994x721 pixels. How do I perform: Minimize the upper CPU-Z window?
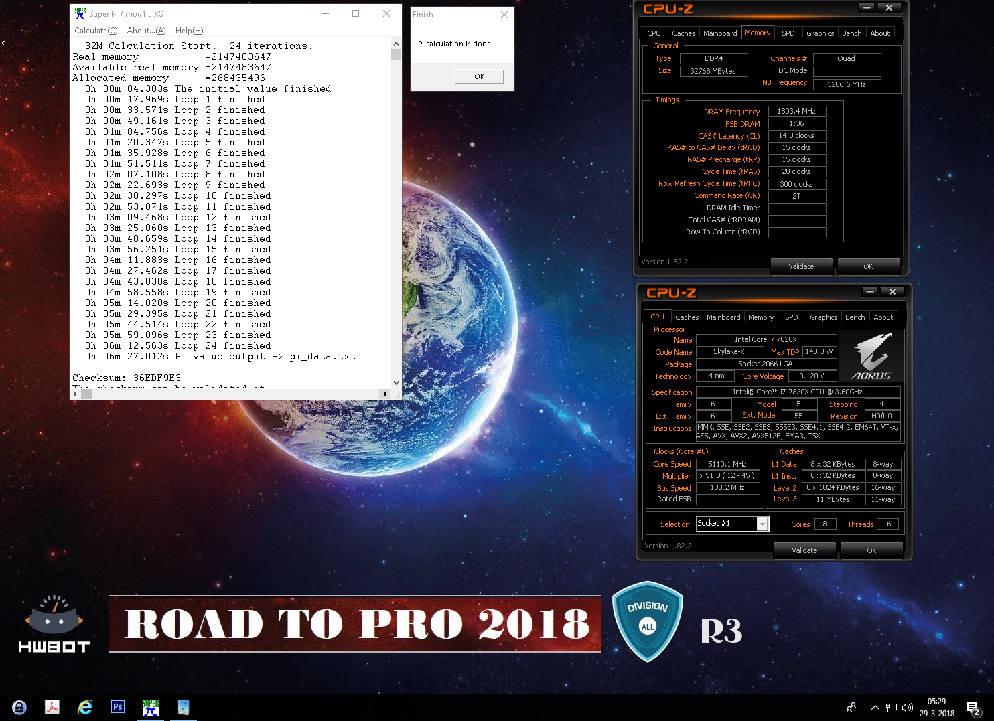[x=867, y=7]
